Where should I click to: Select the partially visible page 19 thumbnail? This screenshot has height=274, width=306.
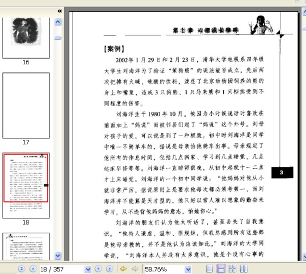click(26, 246)
